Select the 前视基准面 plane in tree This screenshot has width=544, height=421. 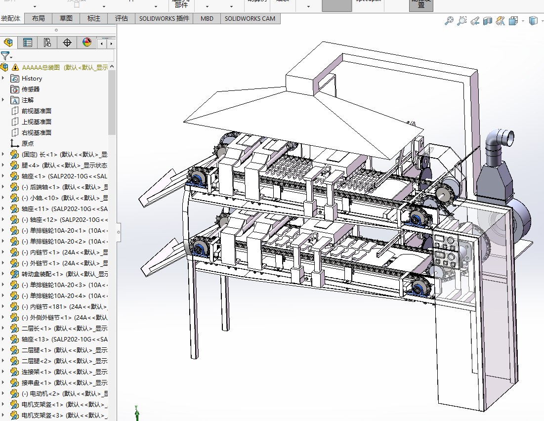click(x=36, y=111)
